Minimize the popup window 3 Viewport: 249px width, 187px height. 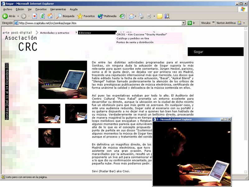point(222,119)
